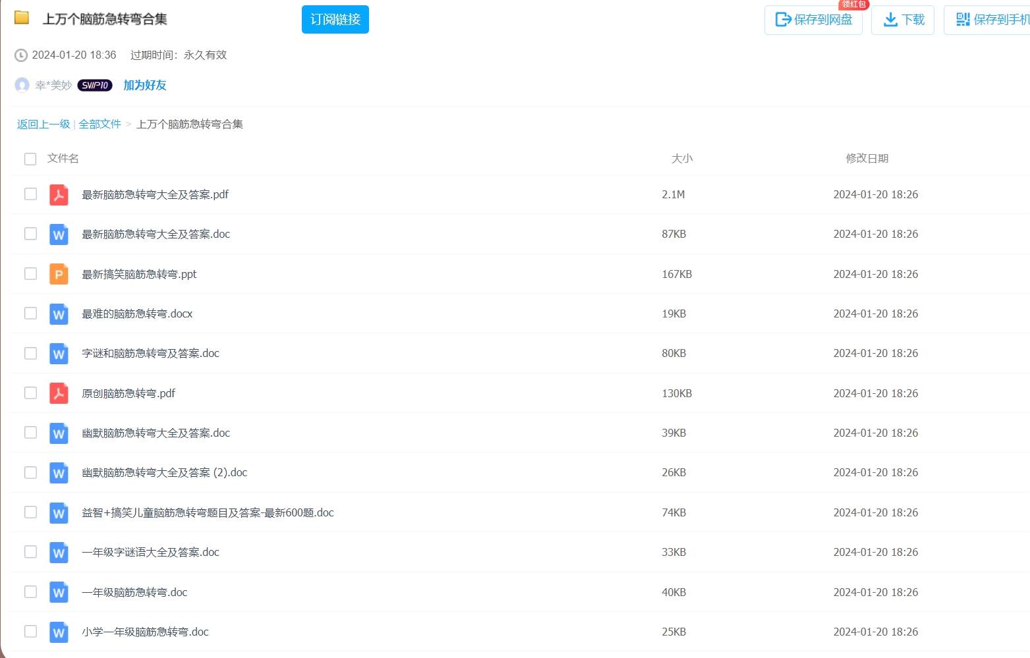Open file 小学一年级脑筋急转弯.doc
The height and width of the screenshot is (658, 1030).
[x=145, y=632]
